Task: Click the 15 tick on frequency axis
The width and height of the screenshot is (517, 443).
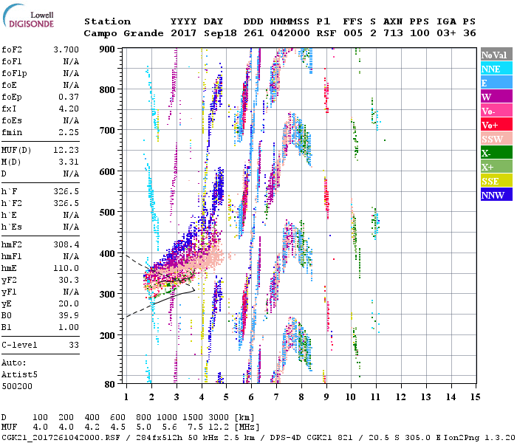Action: coord(476,396)
